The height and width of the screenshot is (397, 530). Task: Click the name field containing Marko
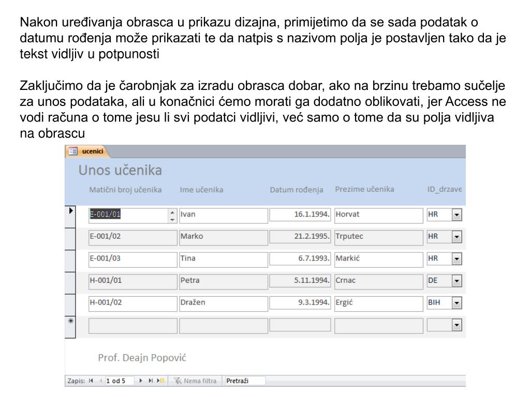224,237
